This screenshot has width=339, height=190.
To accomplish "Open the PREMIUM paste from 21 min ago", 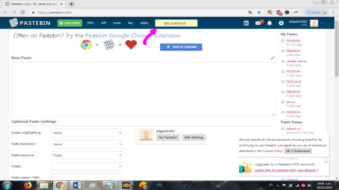I will point(293,41).
